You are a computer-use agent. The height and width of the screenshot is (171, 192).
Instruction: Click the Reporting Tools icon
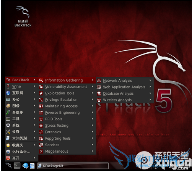coord(41,139)
